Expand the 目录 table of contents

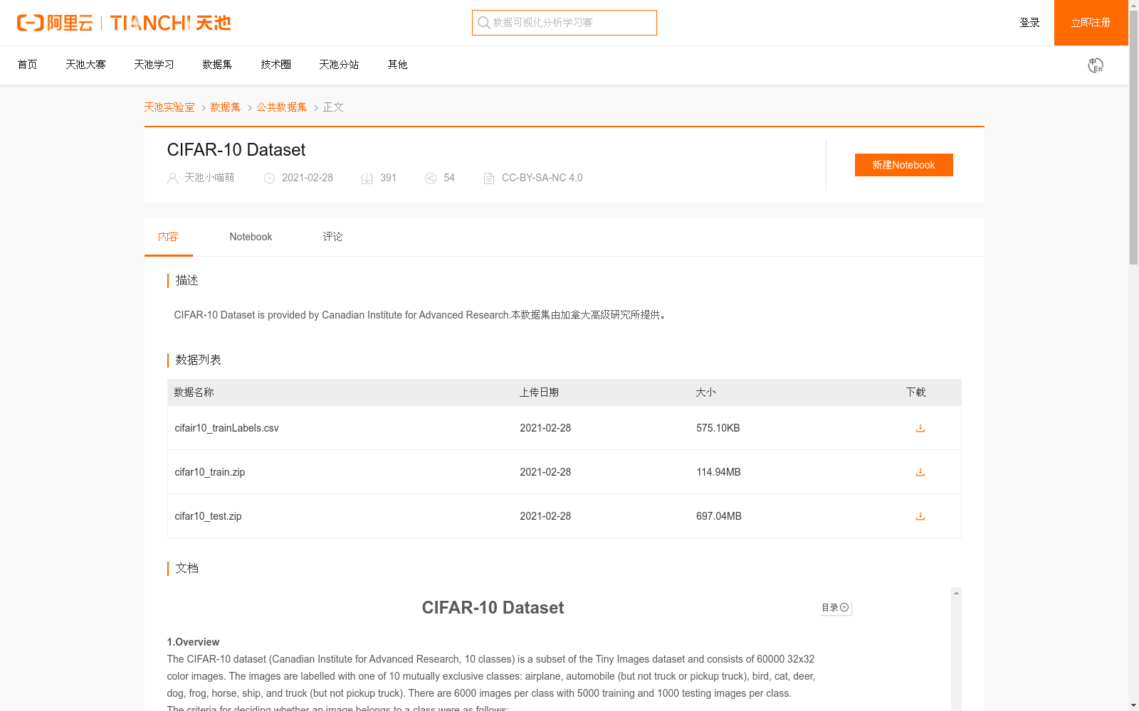click(836, 608)
